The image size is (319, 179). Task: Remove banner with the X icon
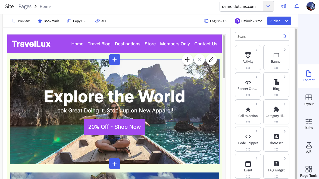pyautogui.click(x=199, y=59)
